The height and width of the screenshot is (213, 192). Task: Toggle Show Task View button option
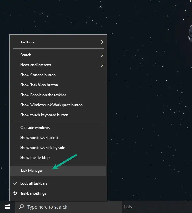click(x=58, y=85)
